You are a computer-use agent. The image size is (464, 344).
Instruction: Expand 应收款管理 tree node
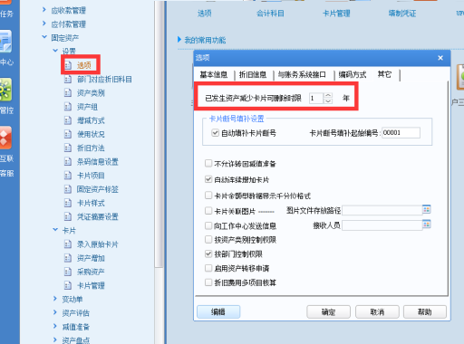pos(44,10)
